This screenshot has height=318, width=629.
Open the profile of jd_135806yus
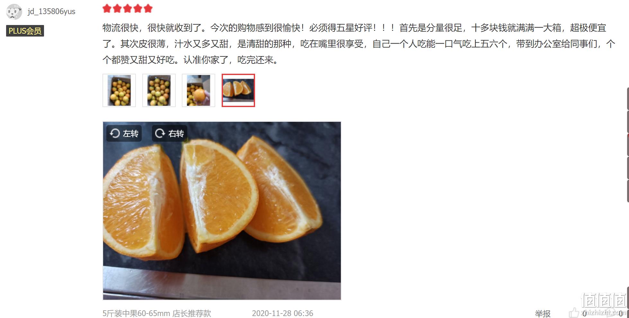tap(51, 12)
